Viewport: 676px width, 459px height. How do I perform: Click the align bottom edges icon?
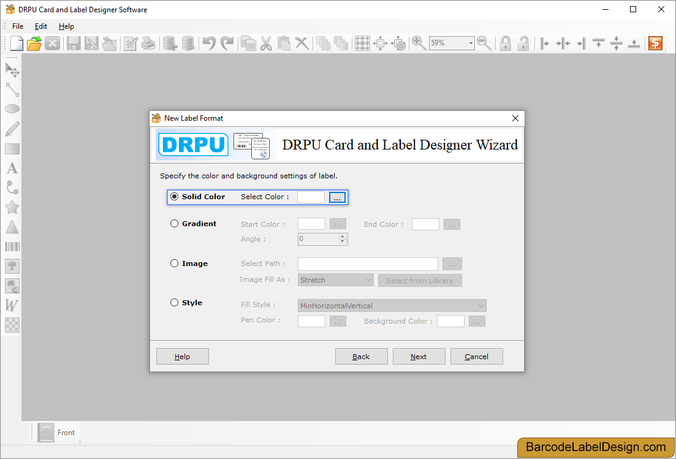(634, 43)
